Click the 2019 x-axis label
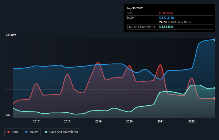Screen dimensions: 219x140 (98, 121)
